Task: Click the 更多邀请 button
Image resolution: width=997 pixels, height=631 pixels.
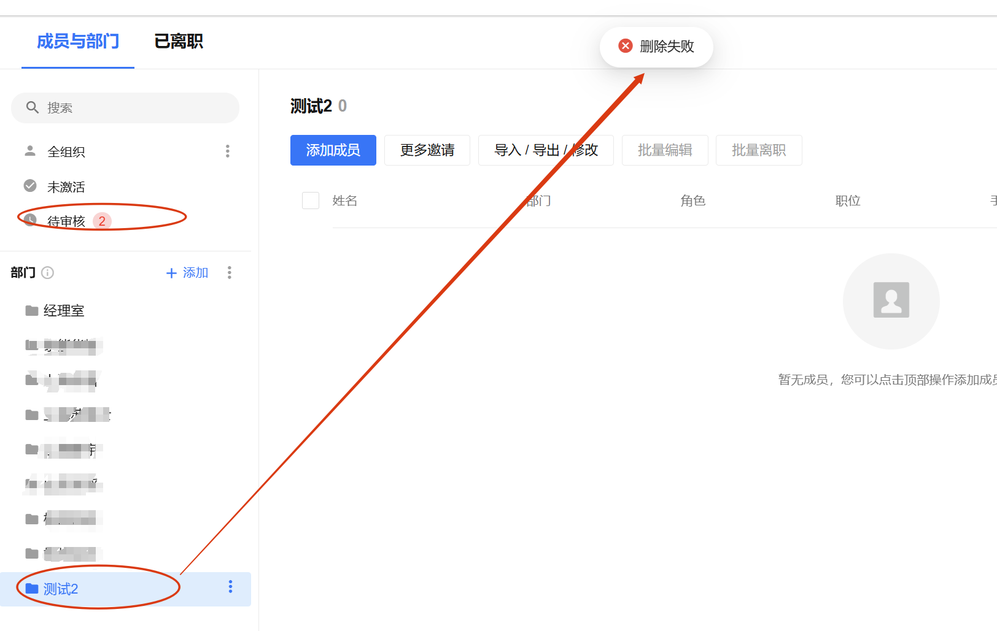Action: [x=427, y=150]
